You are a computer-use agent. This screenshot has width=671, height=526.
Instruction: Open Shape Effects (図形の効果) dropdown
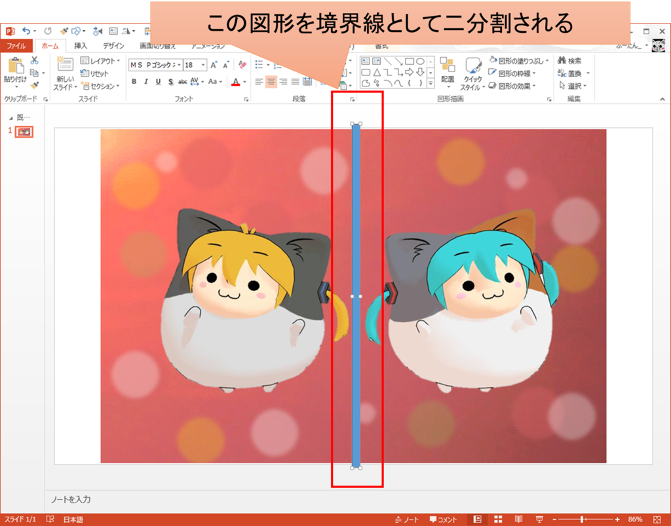pos(512,86)
